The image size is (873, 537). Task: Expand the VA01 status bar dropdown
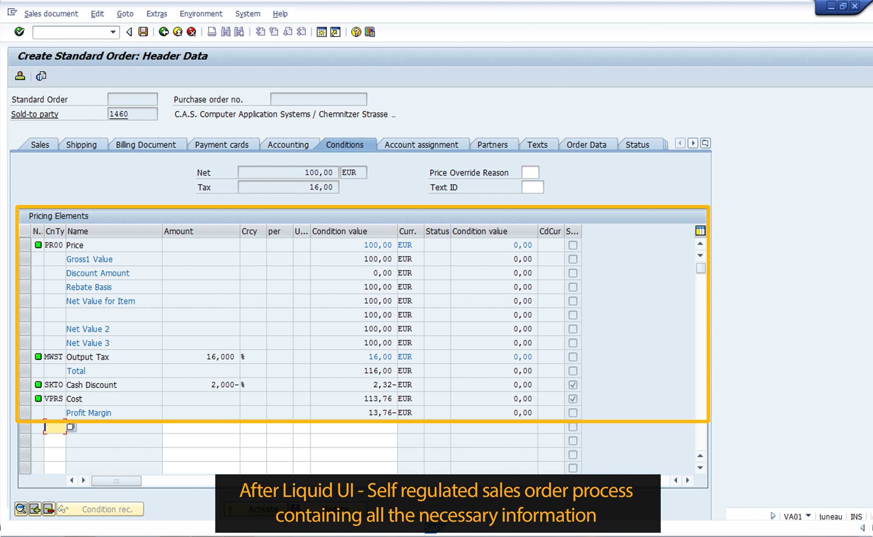(808, 516)
